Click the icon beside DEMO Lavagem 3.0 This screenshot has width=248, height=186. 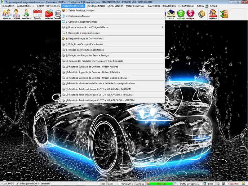tap(176, 184)
